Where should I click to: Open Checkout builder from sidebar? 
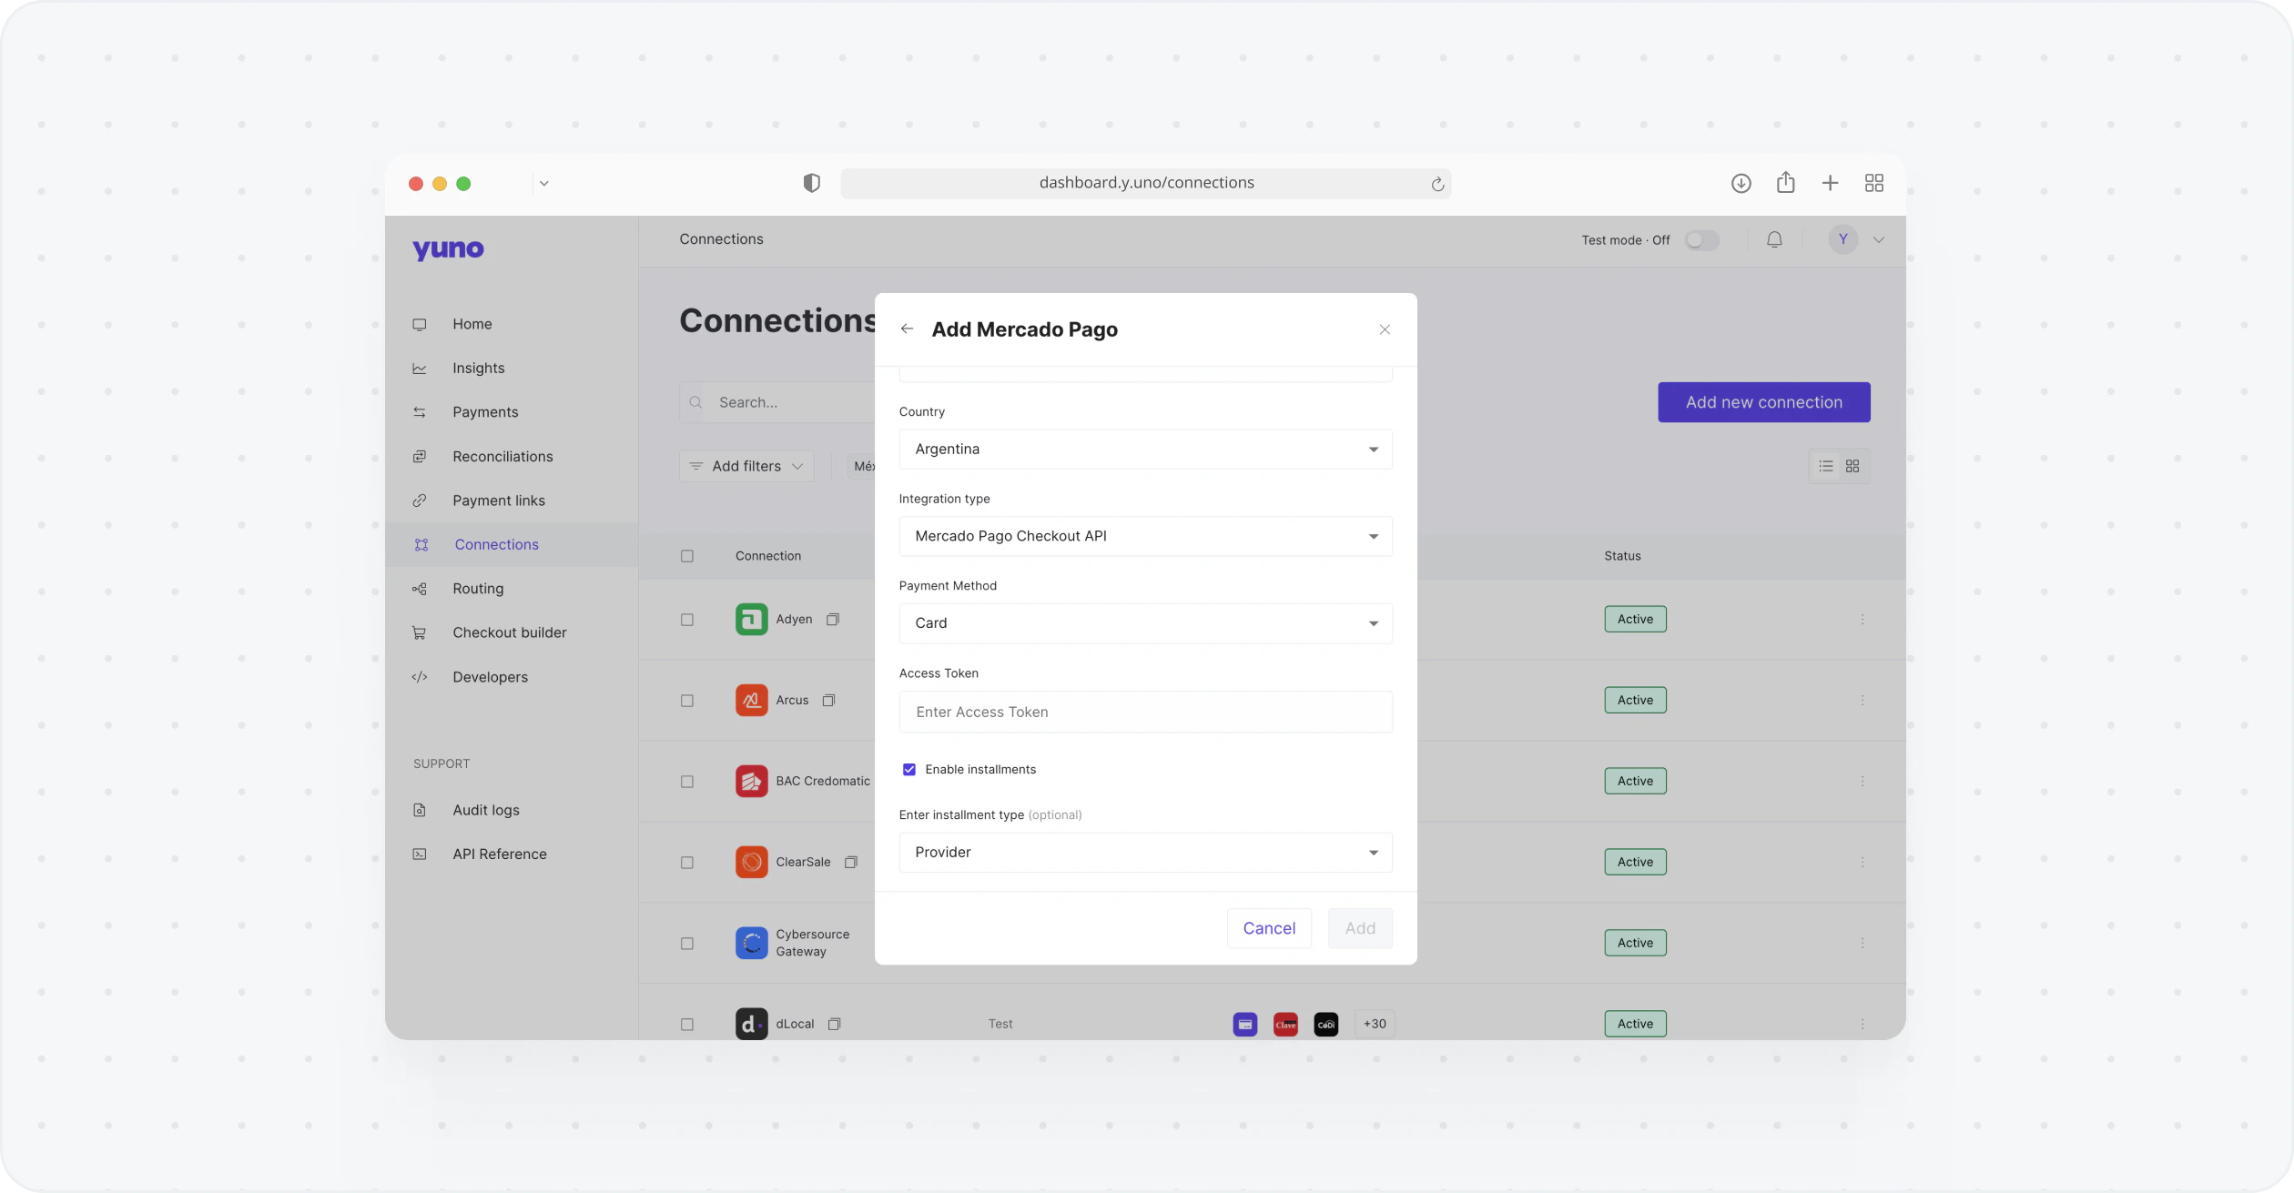pyautogui.click(x=509, y=632)
